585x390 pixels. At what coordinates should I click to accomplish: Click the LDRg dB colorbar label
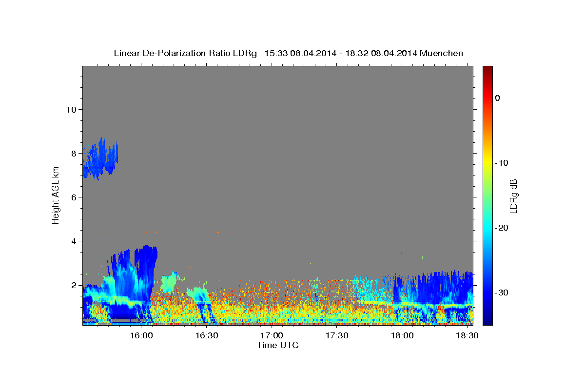pos(513,195)
